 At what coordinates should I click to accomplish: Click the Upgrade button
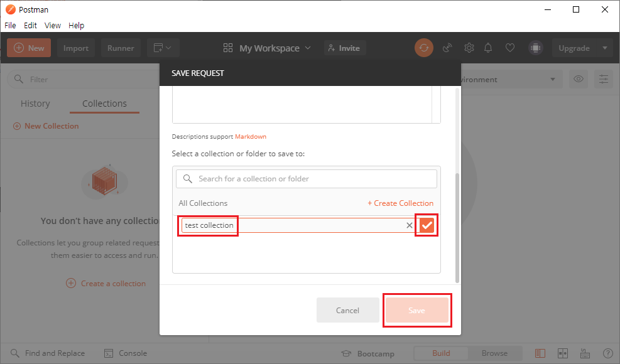tap(574, 48)
